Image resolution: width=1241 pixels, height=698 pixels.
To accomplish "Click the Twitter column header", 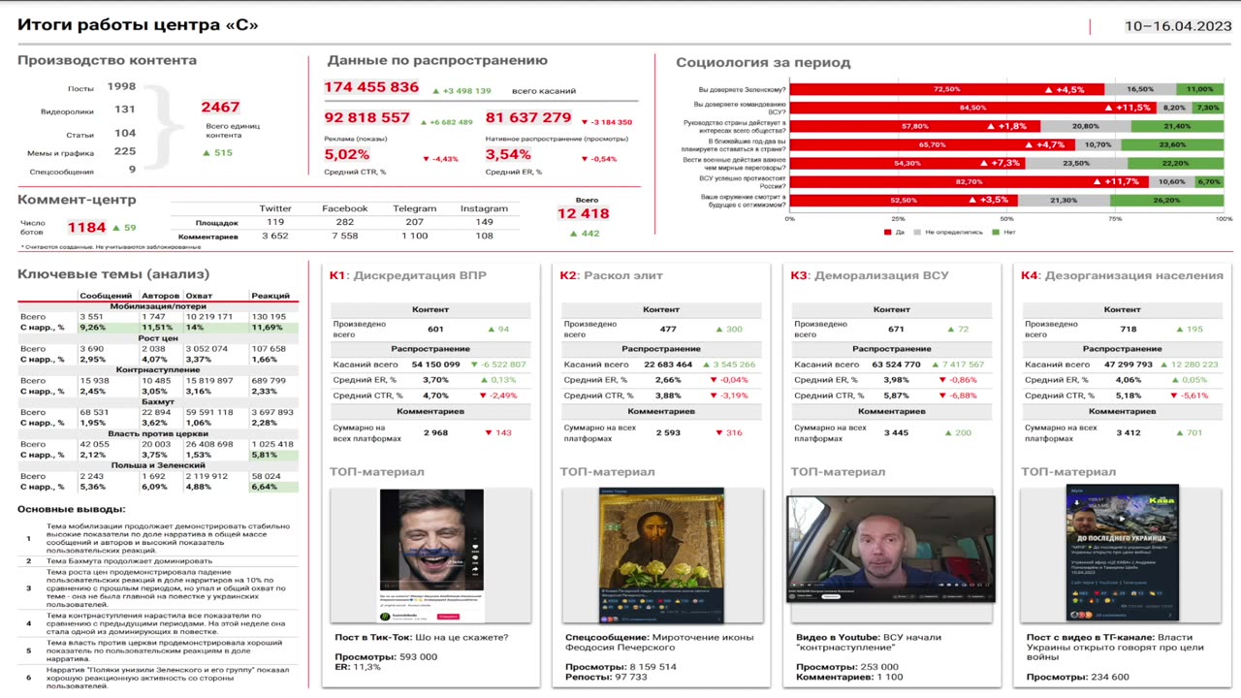I will [x=275, y=208].
